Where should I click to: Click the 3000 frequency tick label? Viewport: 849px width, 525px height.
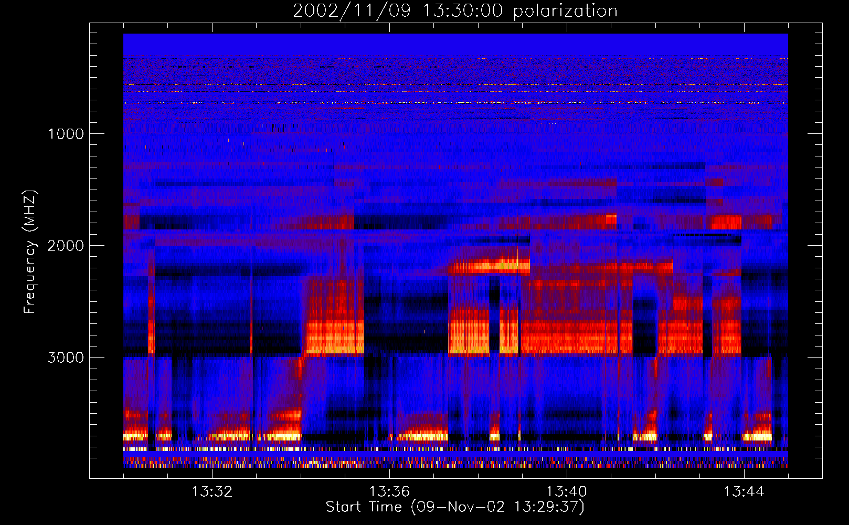tap(66, 358)
